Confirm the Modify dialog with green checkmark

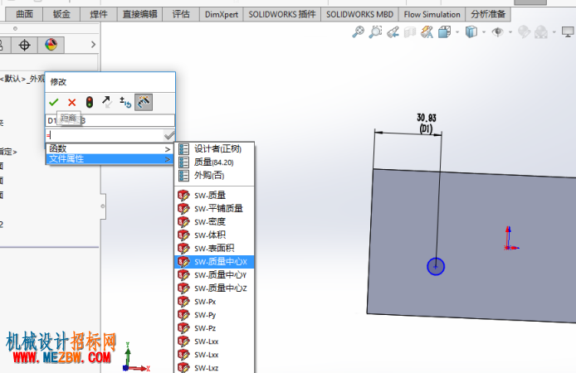coord(54,102)
